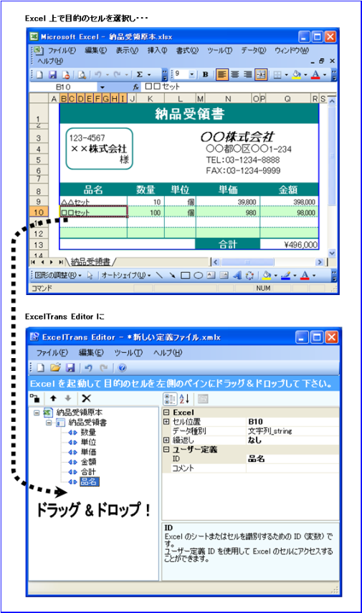Collapse the 納品受領原本 tree node
The image size is (362, 613).
pos(37,412)
